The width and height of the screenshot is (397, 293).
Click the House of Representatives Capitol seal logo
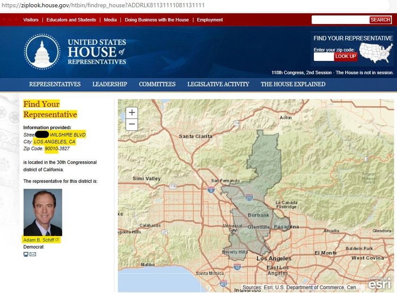click(x=42, y=52)
